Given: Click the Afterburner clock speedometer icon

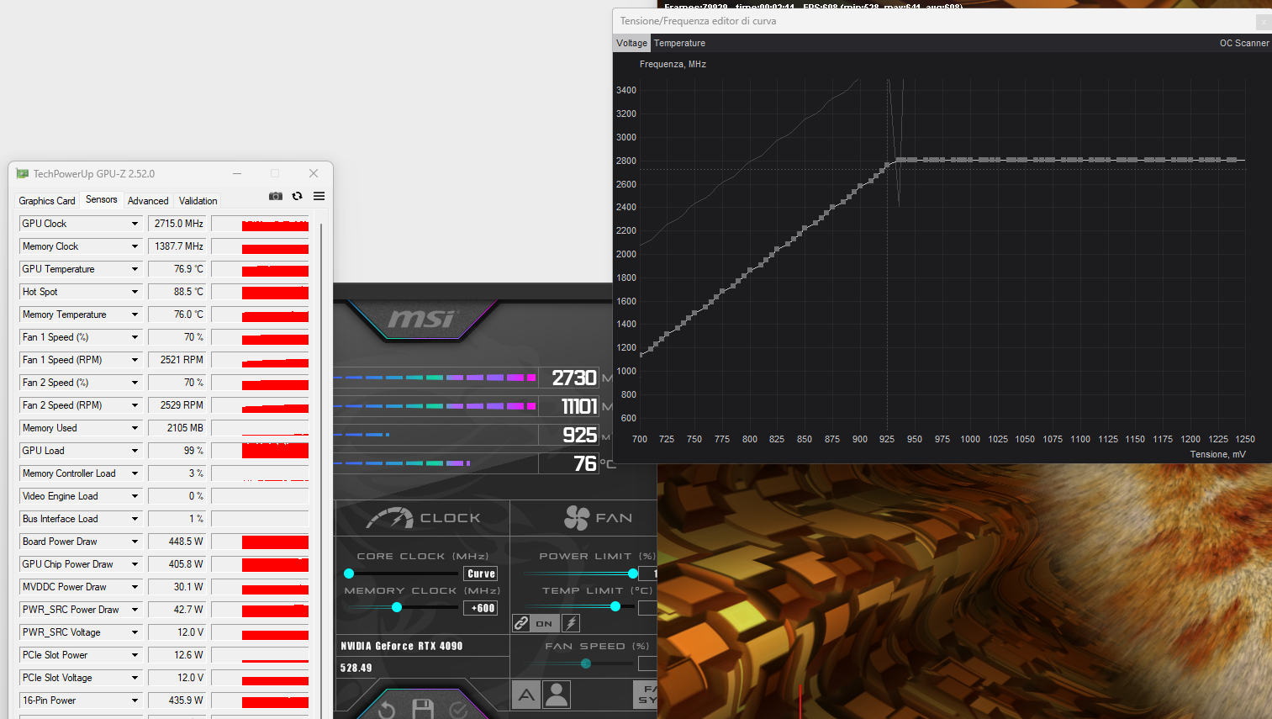Looking at the screenshot, I should tap(389, 518).
